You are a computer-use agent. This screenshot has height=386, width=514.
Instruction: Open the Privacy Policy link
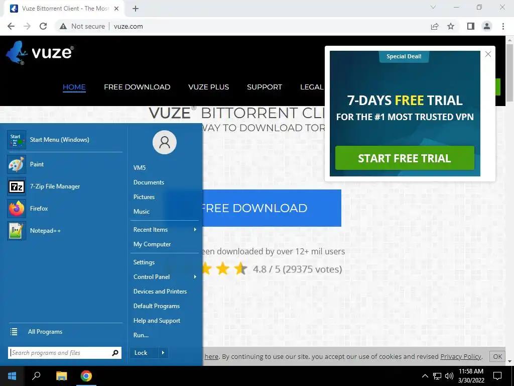point(461,356)
